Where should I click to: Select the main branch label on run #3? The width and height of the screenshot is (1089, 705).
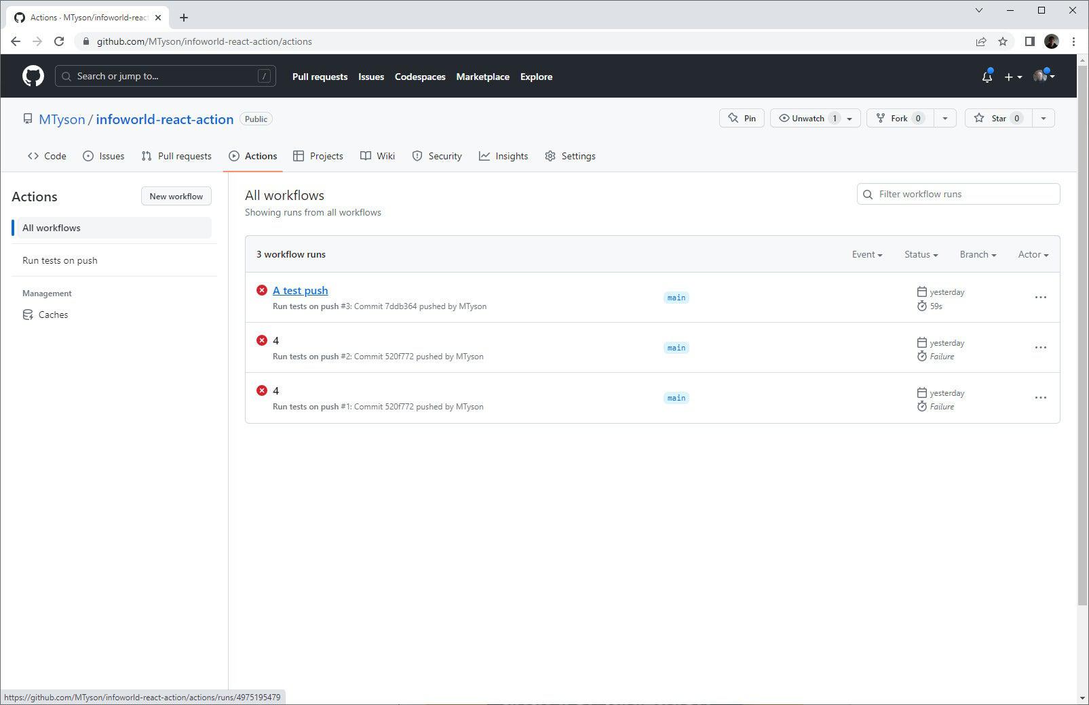point(675,297)
